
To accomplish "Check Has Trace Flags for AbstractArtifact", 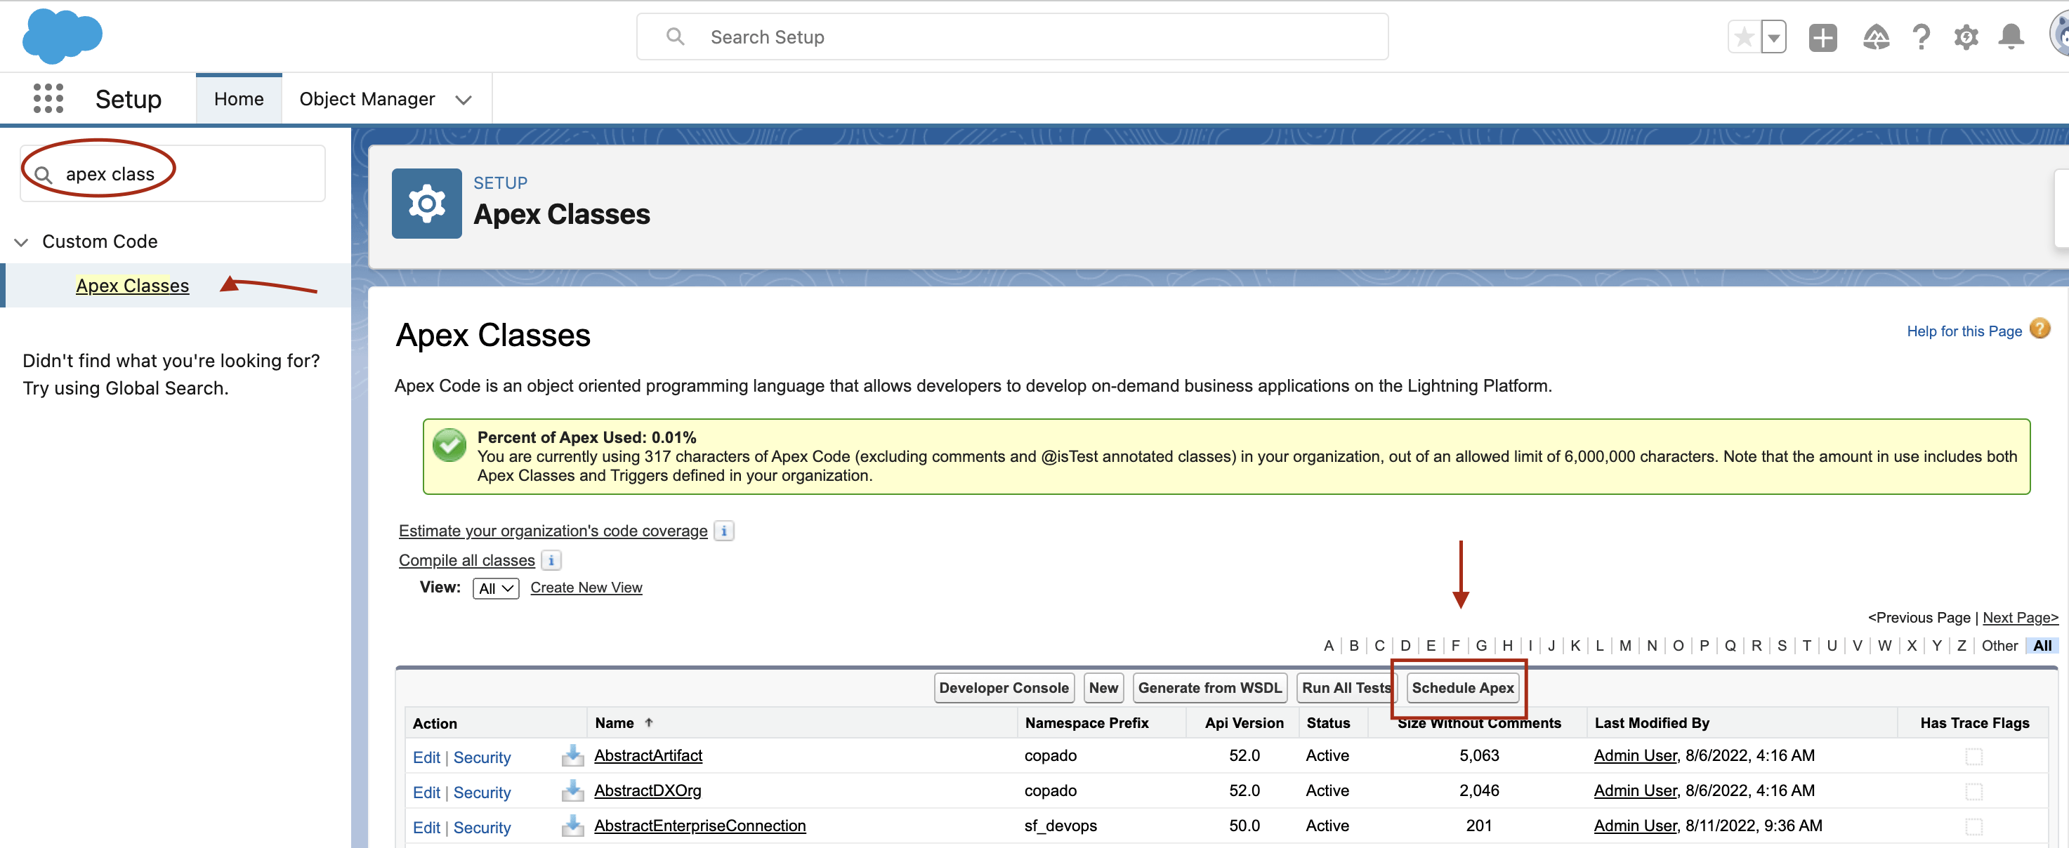I will click(1974, 755).
